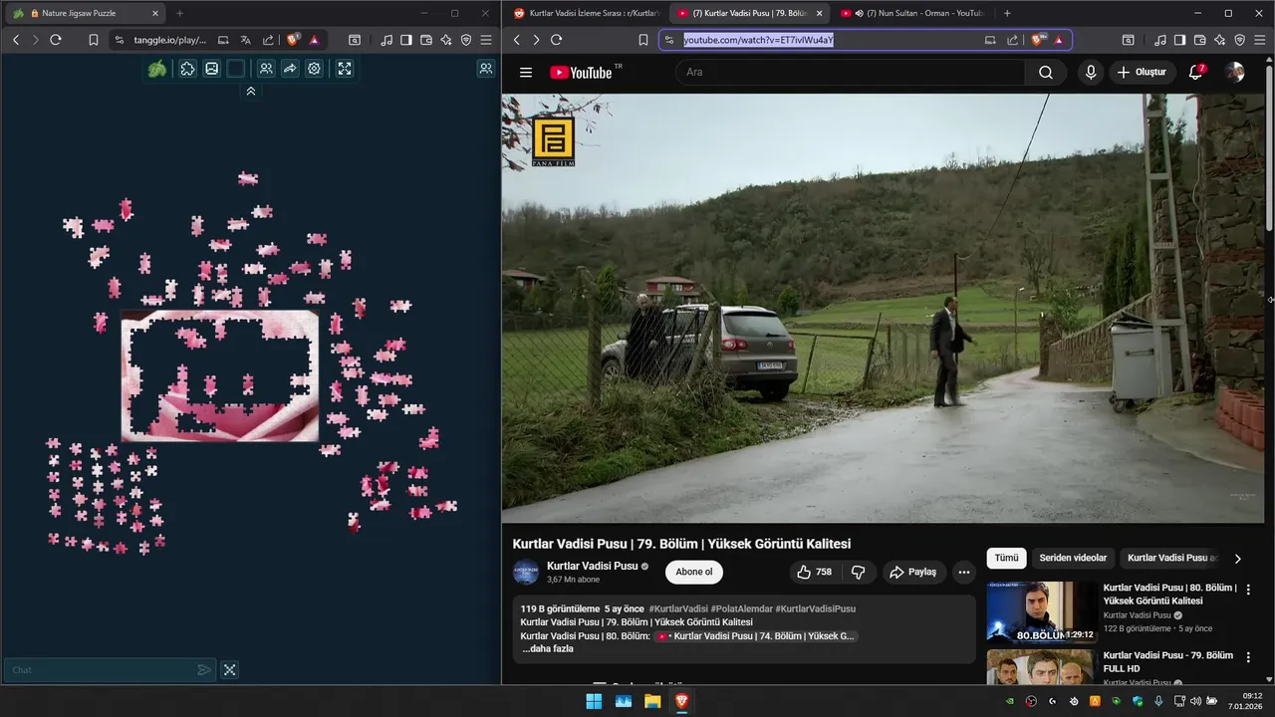Show the puzzle preview image in Tanggle

(x=211, y=69)
